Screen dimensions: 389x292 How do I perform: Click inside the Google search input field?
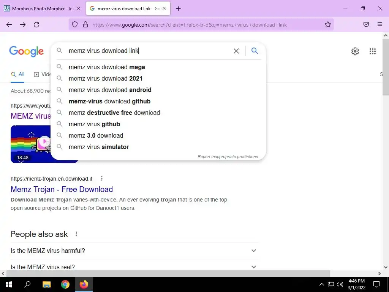point(149,51)
